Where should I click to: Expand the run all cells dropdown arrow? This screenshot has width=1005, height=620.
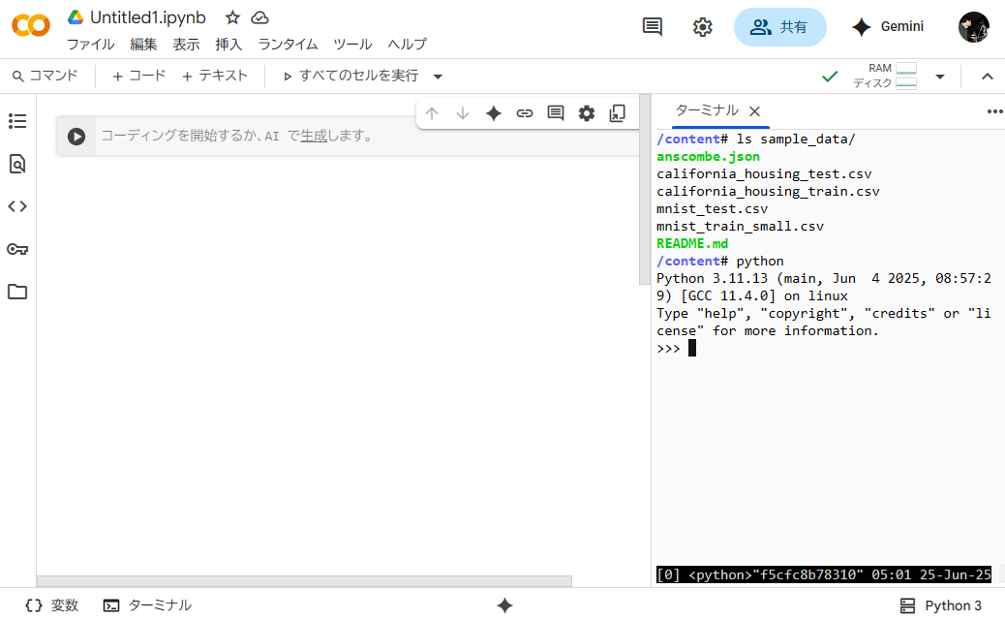(438, 77)
